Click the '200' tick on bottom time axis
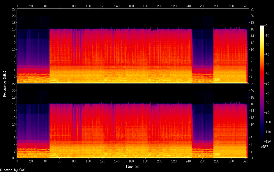This screenshot has height=172, width=274. coord(160,161)
